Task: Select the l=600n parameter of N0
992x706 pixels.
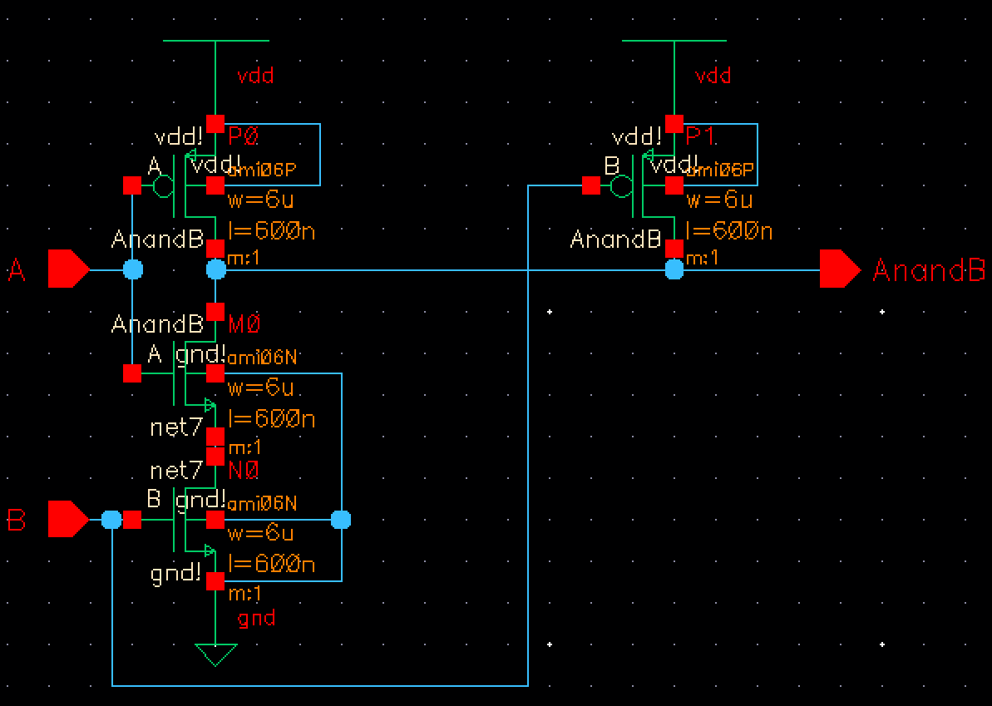Action: tap(271, 563)
